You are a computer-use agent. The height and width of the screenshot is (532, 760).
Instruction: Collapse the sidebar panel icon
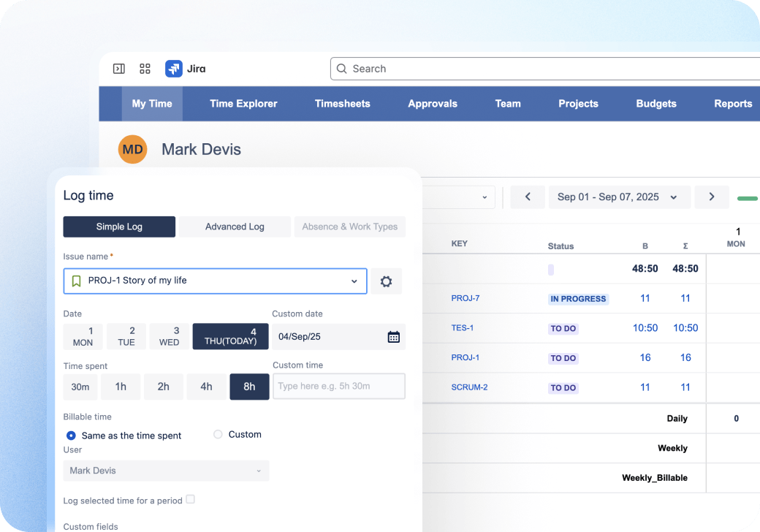(x=118, y=69)
